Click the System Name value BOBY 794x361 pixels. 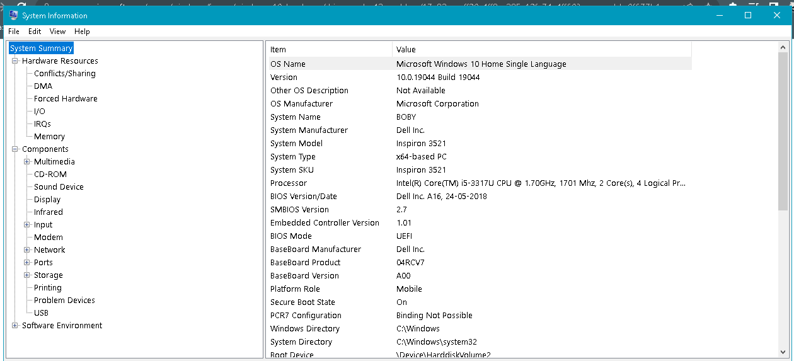[406, 117]
